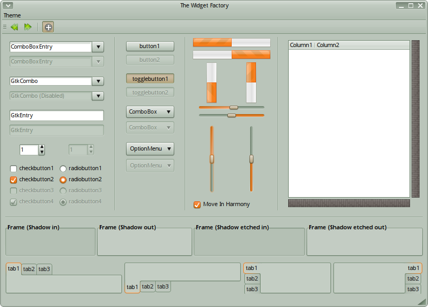Switch to tab3 in right-tabbed notebook
This screenshot has width=428, height=307.
click(413, 289)
